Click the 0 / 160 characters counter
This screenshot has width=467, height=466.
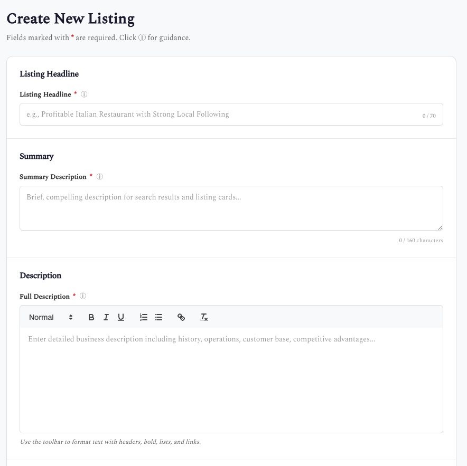pyautogui.click(x=421, y=240)
